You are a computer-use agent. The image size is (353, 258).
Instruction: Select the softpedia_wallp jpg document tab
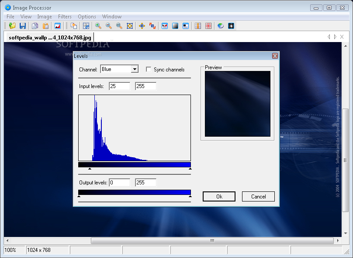tap(49, 37)
